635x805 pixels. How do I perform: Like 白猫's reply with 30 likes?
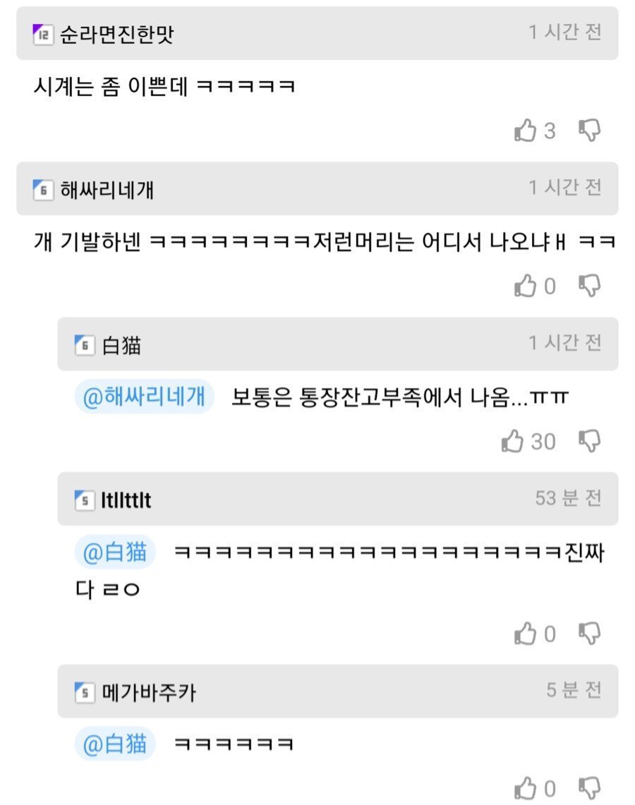tap(513, 442)
